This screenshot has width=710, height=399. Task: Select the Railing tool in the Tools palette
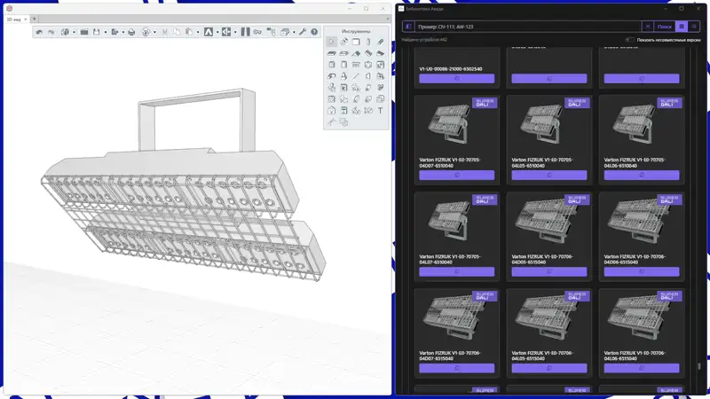356,65
